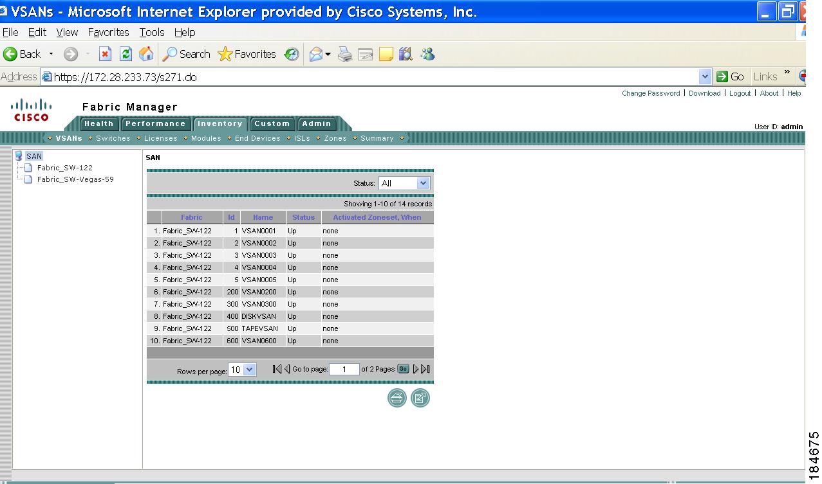This screenshot has width=822, height=484.
Task: Click the Go to page input field
Action: tap(344, 370)
